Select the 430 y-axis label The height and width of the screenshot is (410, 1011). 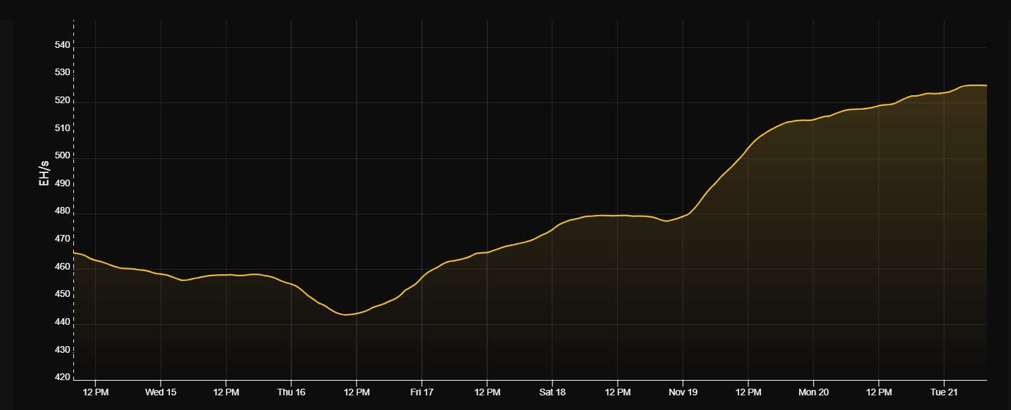62,350
